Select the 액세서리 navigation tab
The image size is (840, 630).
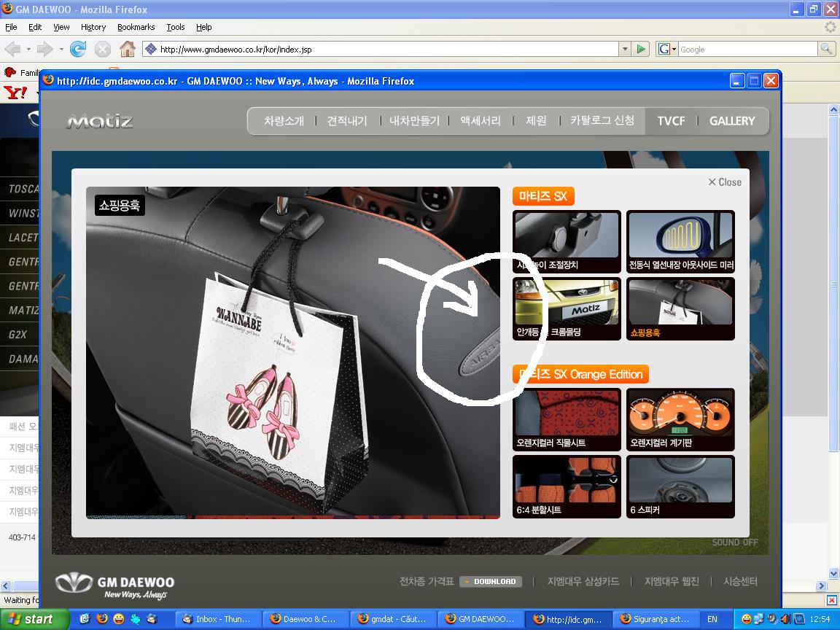481,121
